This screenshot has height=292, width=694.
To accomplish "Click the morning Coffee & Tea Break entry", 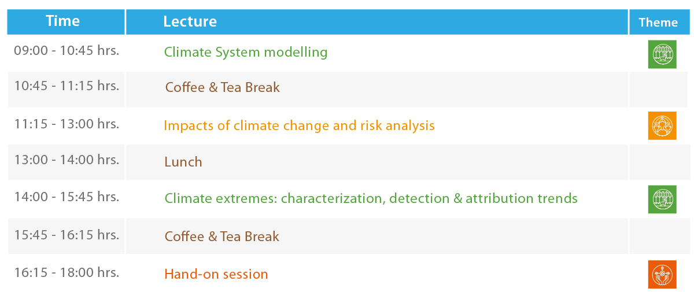I will coord(222,87).
